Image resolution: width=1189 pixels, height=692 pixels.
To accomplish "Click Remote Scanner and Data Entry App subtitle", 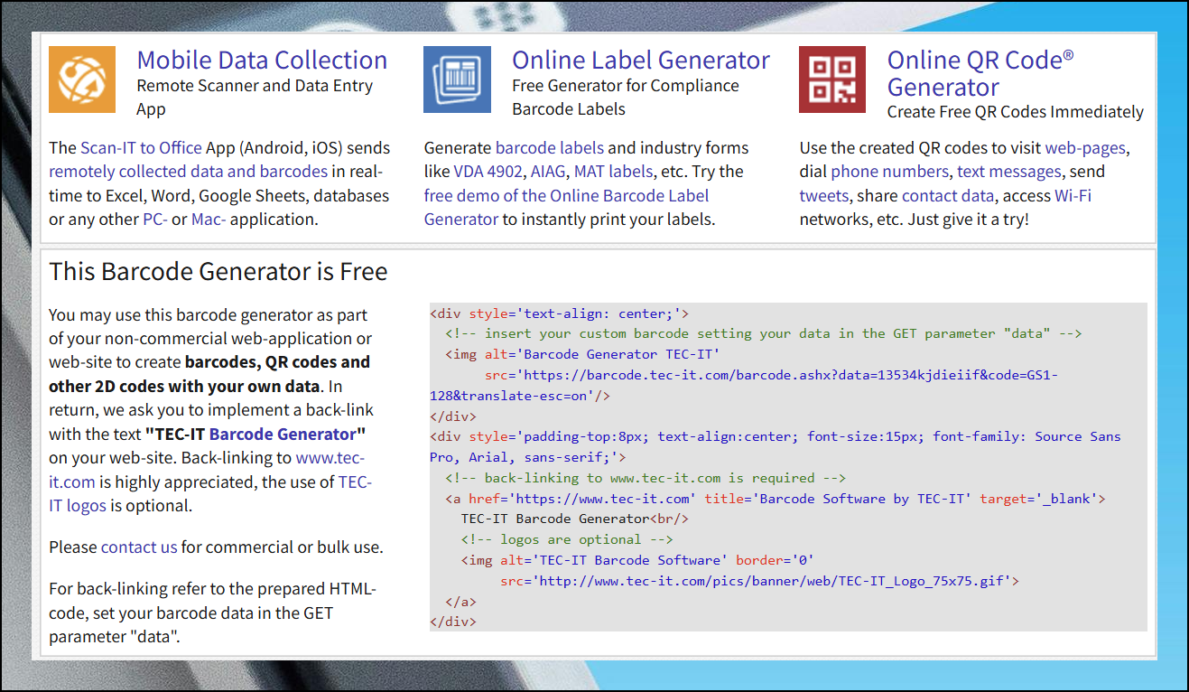I will 255,98.
